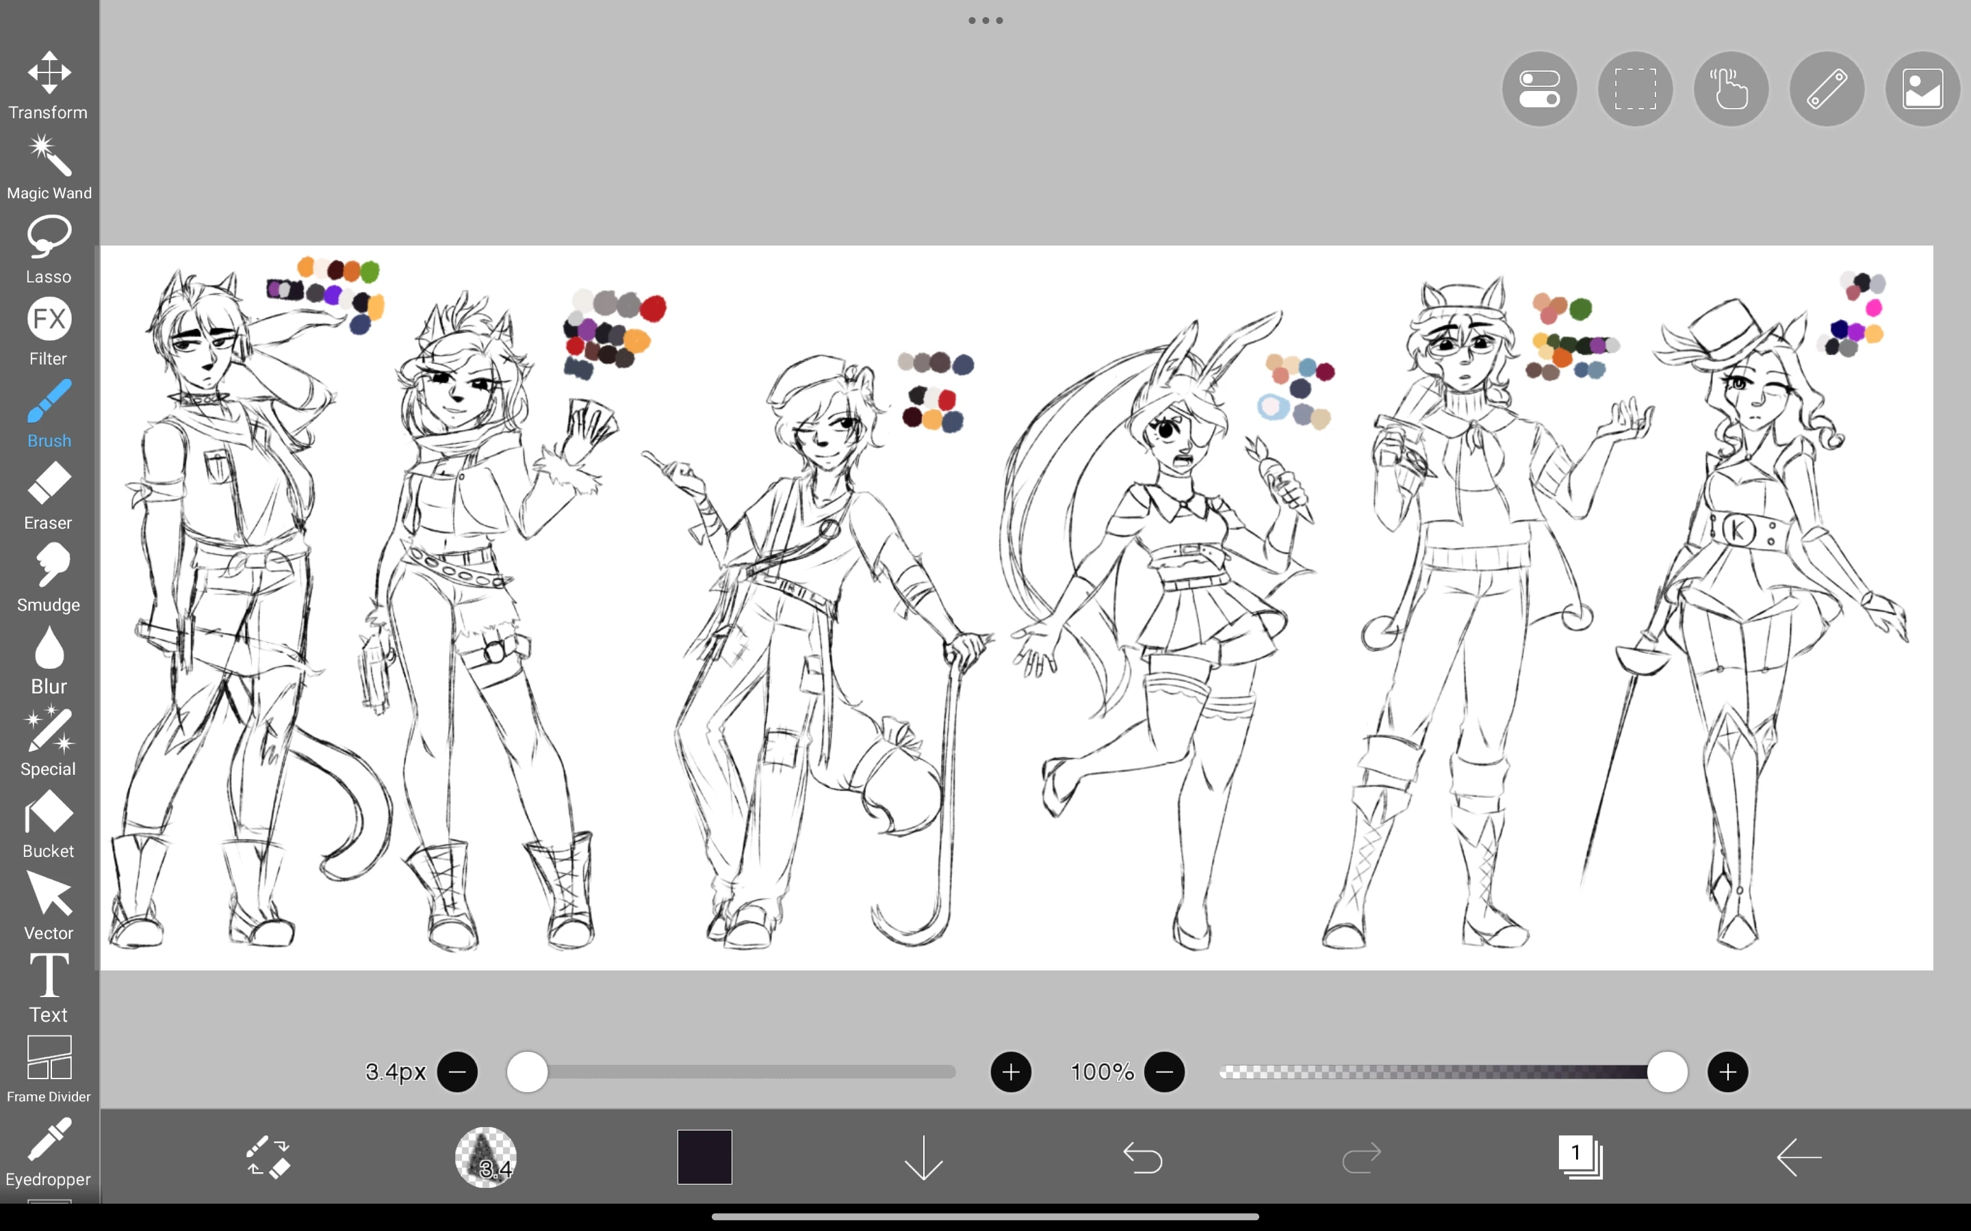Collapse the bottom toolbar with the down arrow
Screen dimensions: 1971x1231
coord(923,1158)
